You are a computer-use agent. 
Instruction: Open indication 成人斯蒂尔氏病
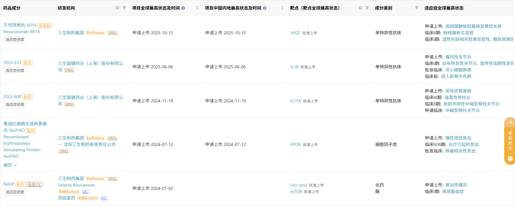pos(456,76)
